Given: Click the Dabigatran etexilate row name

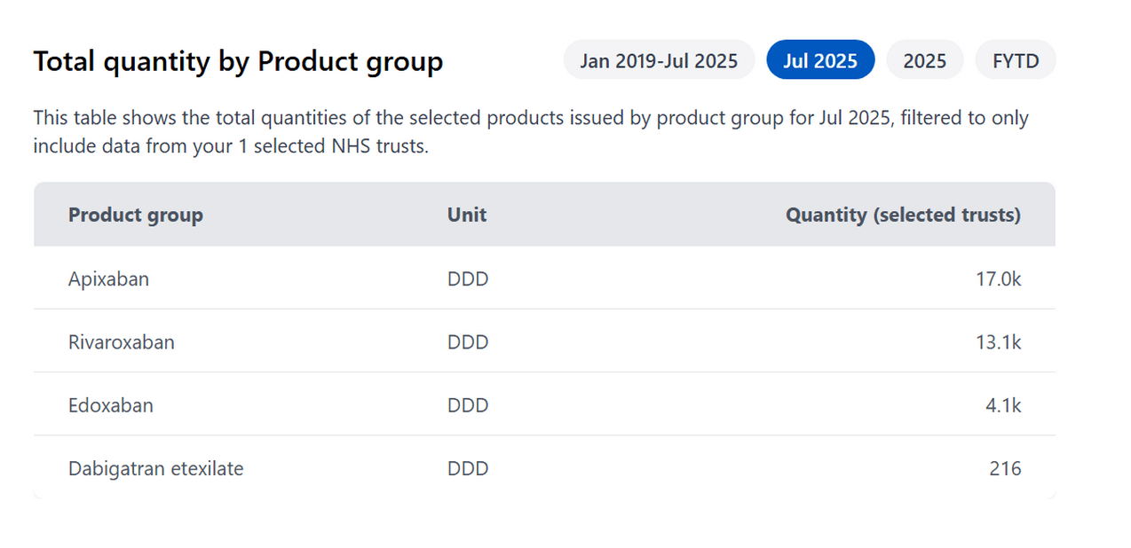Looking at the screenshot, I should 156,468.
